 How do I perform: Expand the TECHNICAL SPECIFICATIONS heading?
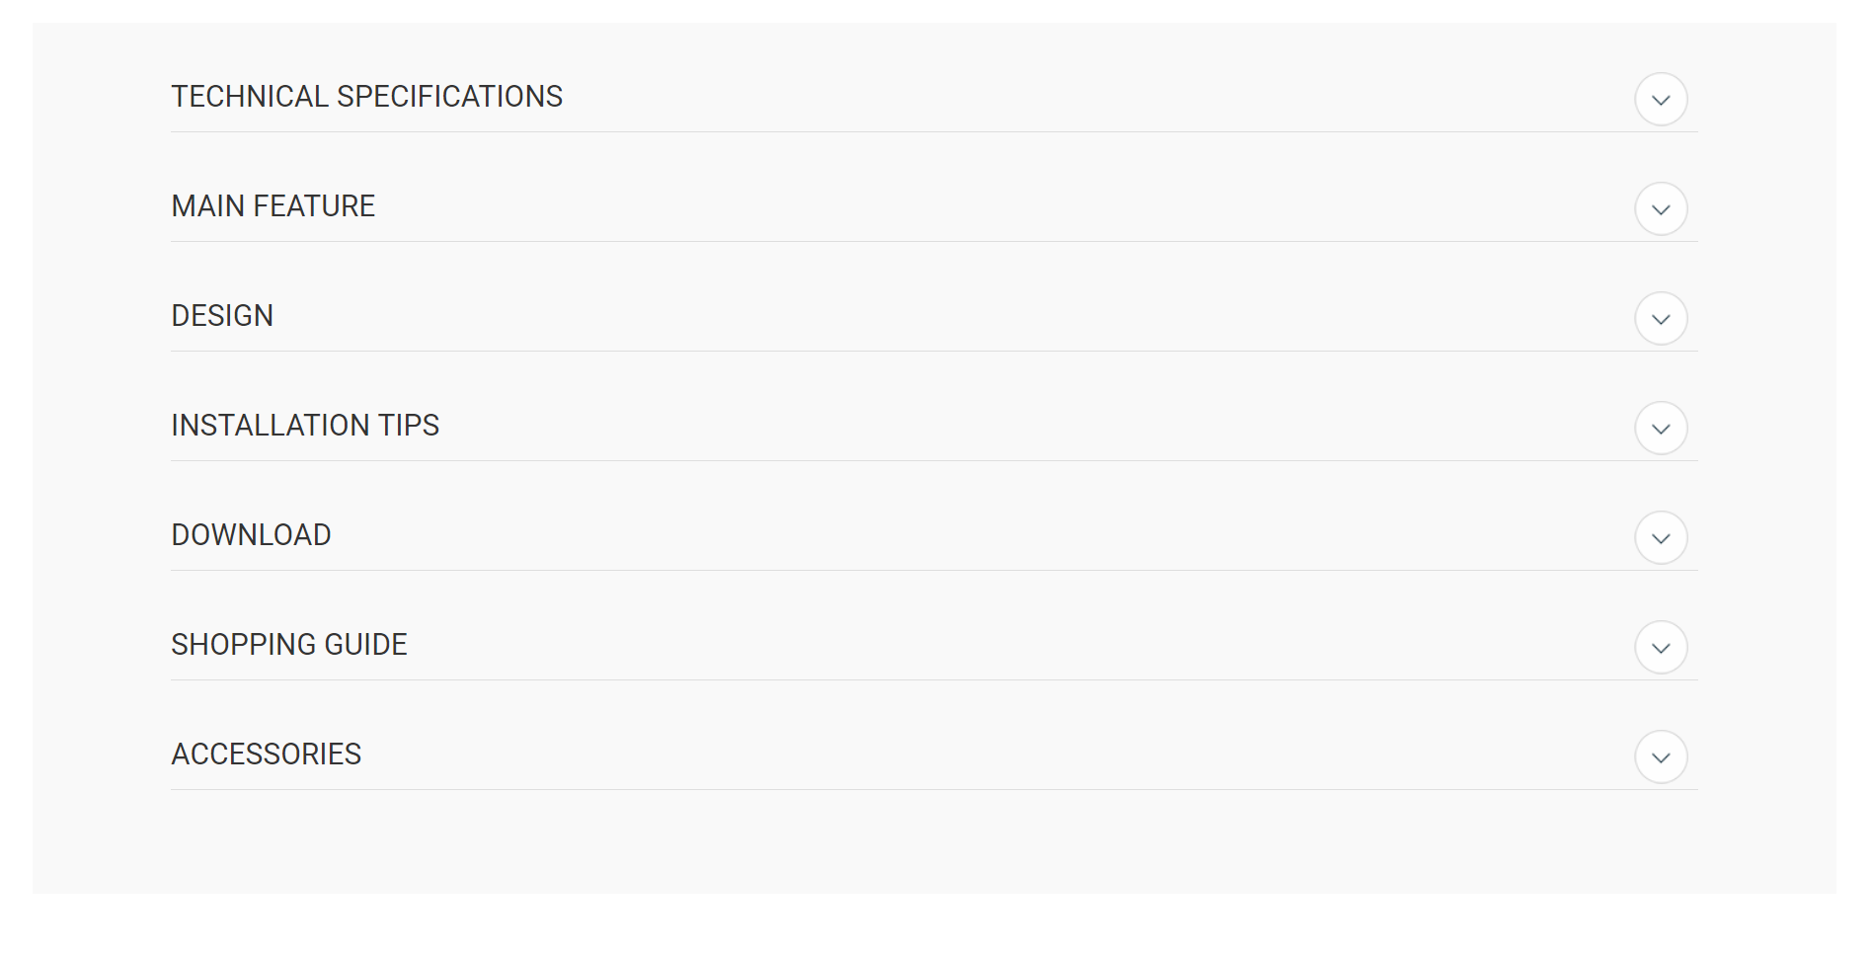(x=366, y=97)
